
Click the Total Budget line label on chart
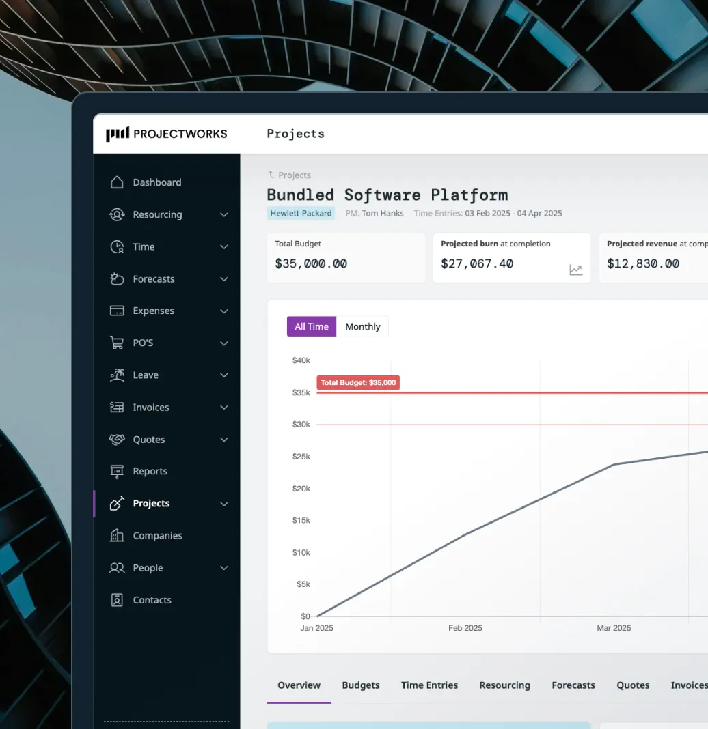[358, 382]
